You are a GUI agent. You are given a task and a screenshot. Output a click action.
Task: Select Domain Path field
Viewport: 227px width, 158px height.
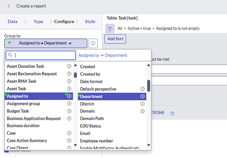click(92, 118)
